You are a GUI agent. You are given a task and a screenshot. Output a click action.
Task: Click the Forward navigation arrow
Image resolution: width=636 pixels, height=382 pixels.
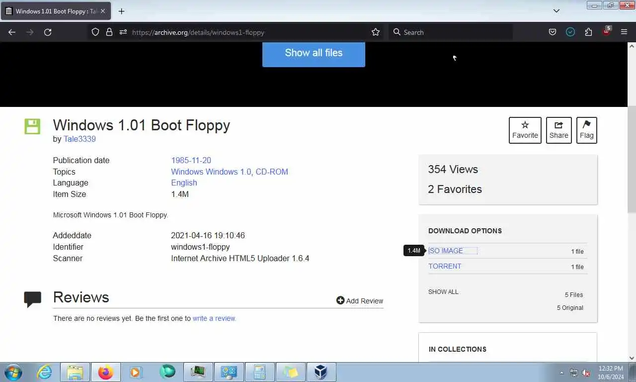point(30,32)
